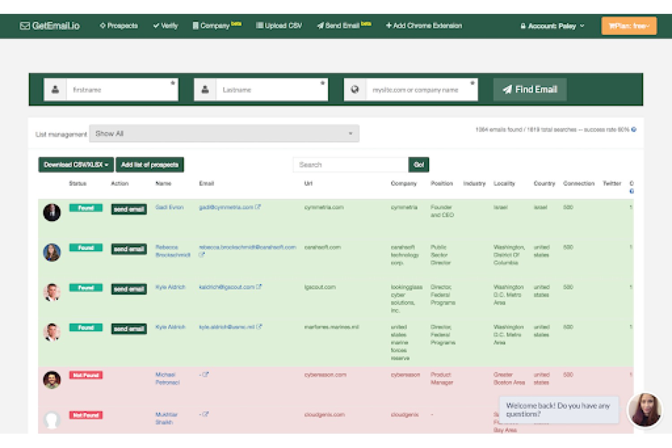Click the Lastname input field
This screenshot has width=672, height=448.
[272, 90]
